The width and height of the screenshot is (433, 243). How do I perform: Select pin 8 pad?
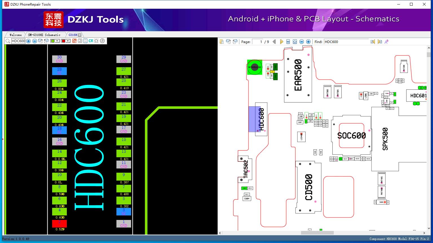click(59, 188)
